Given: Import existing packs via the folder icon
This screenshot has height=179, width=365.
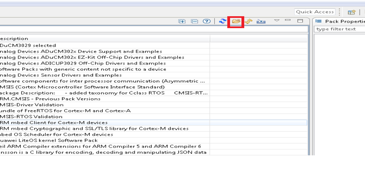Looking at the screenshot, I should [x=236, y=22].
